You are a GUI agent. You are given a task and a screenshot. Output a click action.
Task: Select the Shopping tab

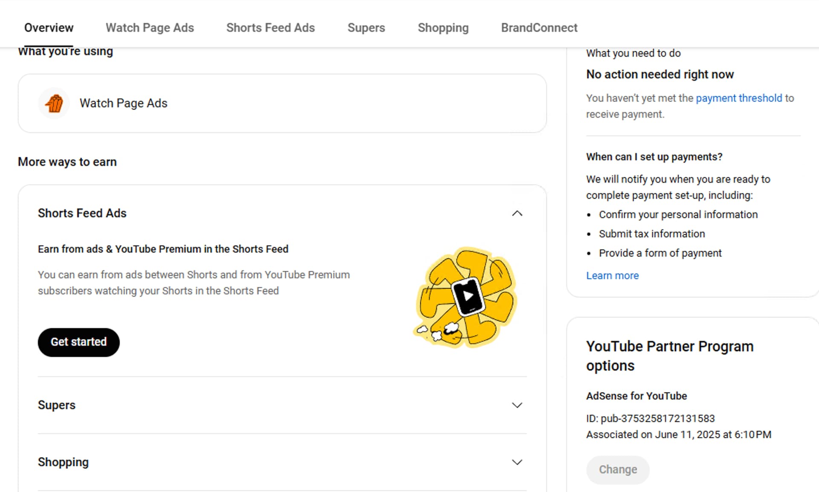point(443,28)
